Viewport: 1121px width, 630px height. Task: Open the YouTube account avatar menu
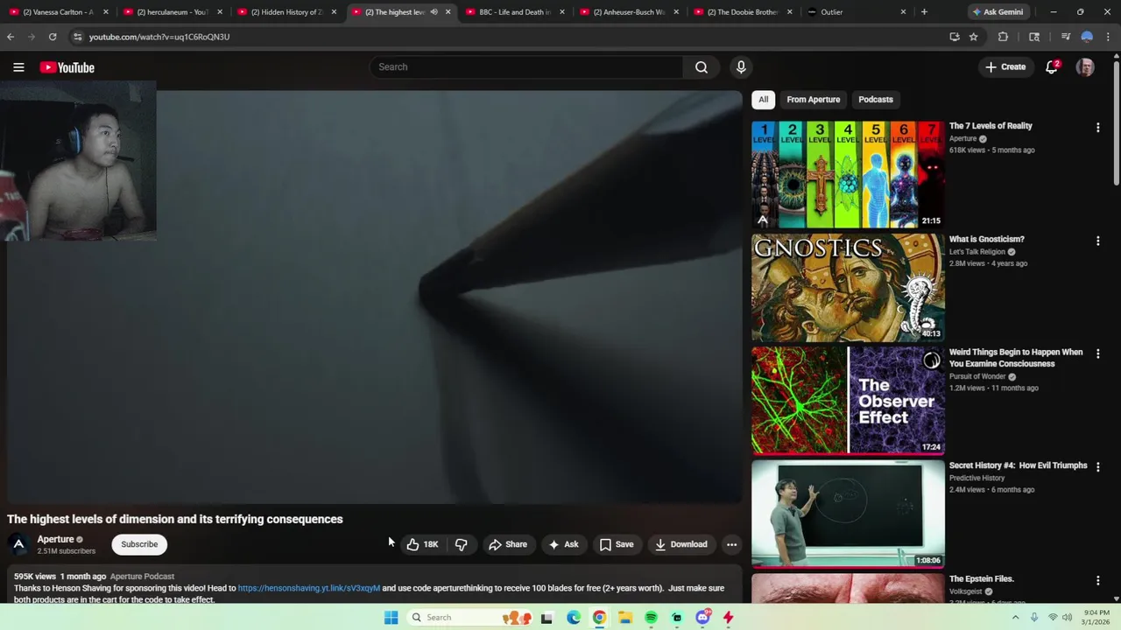click(1085, 67)
